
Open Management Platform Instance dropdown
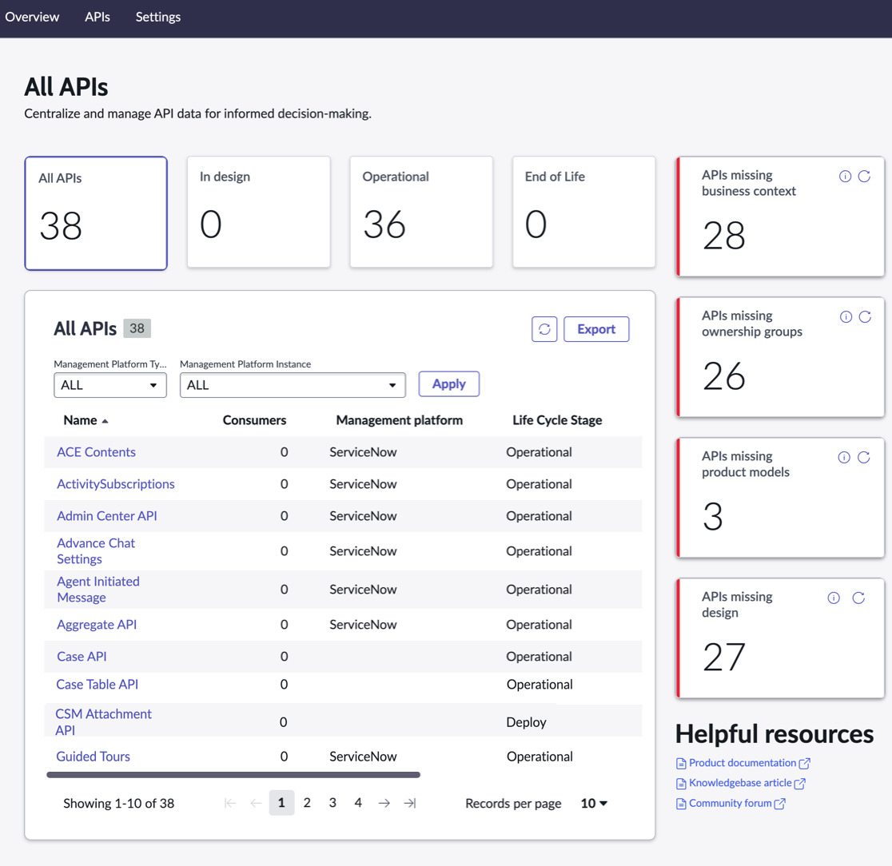point(293,385)
